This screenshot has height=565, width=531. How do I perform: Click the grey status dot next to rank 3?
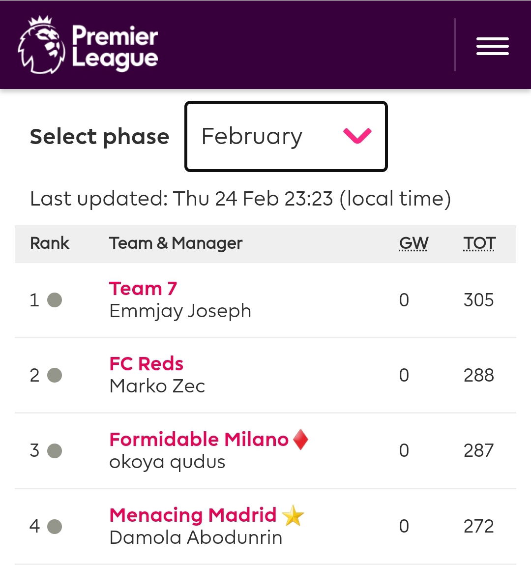pyautogui.click(x=55, y=450)
